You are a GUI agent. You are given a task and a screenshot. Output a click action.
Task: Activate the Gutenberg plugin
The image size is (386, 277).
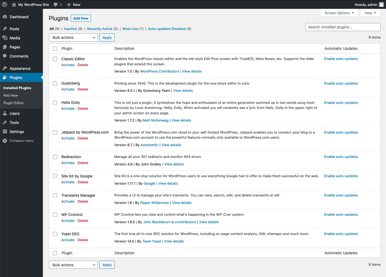[68, 89]
